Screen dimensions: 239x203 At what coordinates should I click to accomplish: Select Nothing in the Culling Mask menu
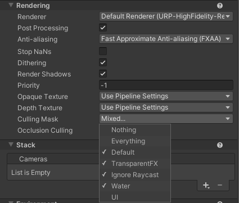pos(135,130)
